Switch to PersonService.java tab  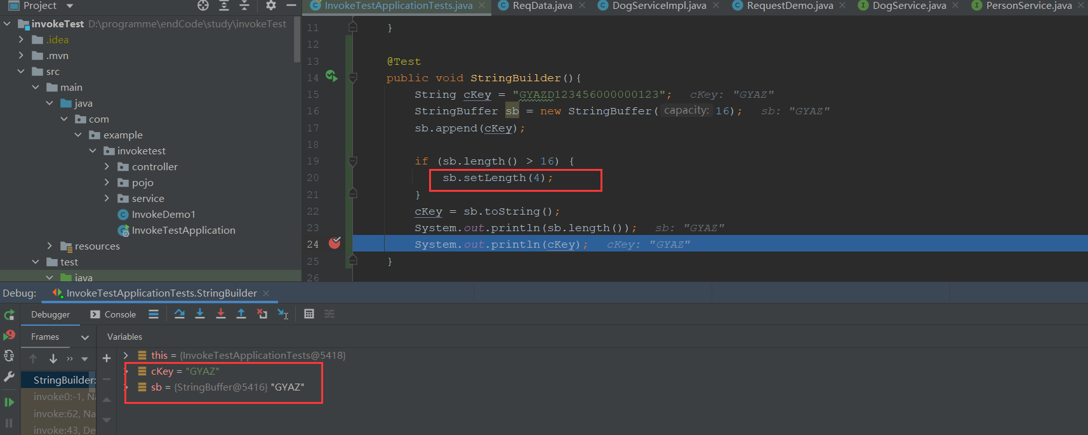(1028, 6)
